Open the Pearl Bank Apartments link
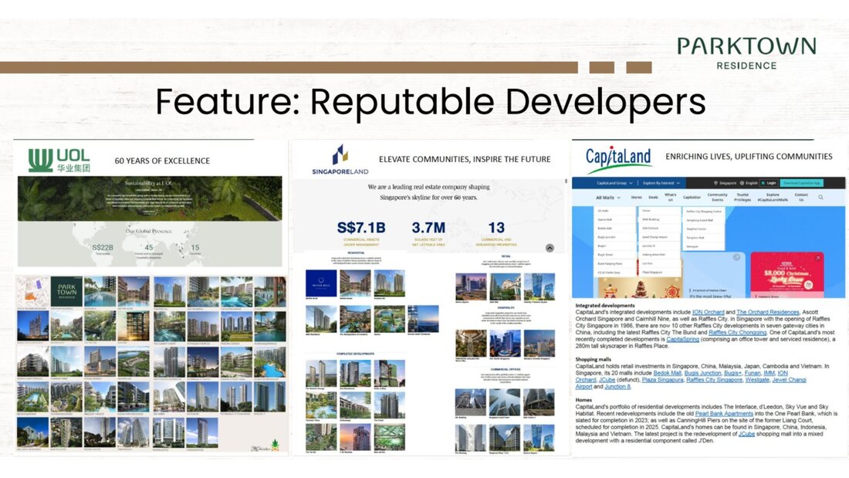The image size is (849, 478). (724, 413)
